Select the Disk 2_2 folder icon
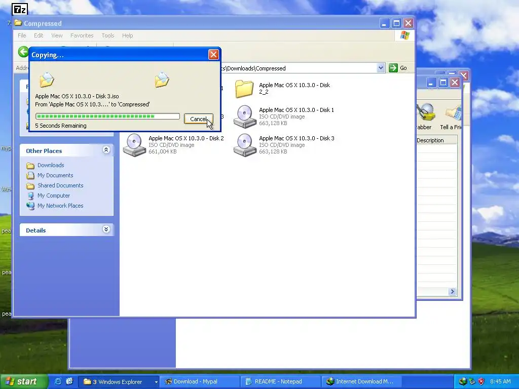The width and height of the screenshot is (519, 389). (244, 89)
